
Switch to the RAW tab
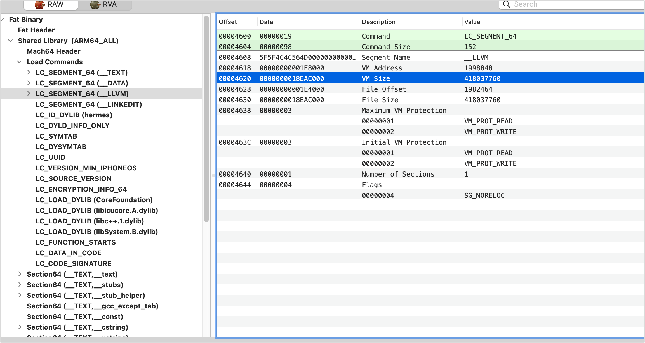tap(55, 4)
